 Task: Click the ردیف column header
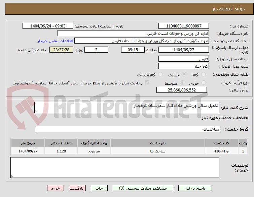[x=243, y=143]
